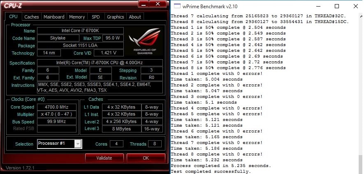This screenshot has height=174, width=364.
Task: Click the Revision value 'R0'
Action: (x=152, y=78)
